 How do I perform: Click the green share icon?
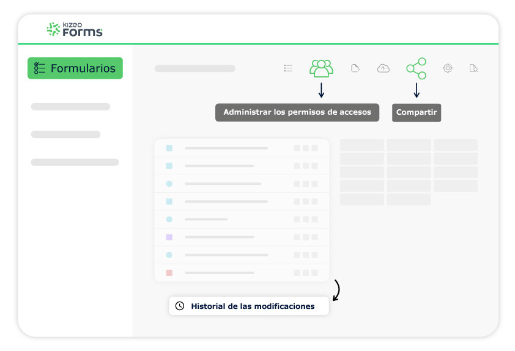417,68
